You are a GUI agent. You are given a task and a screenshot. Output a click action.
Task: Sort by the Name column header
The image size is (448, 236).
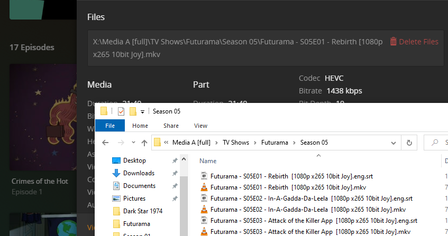click(208, 161)
